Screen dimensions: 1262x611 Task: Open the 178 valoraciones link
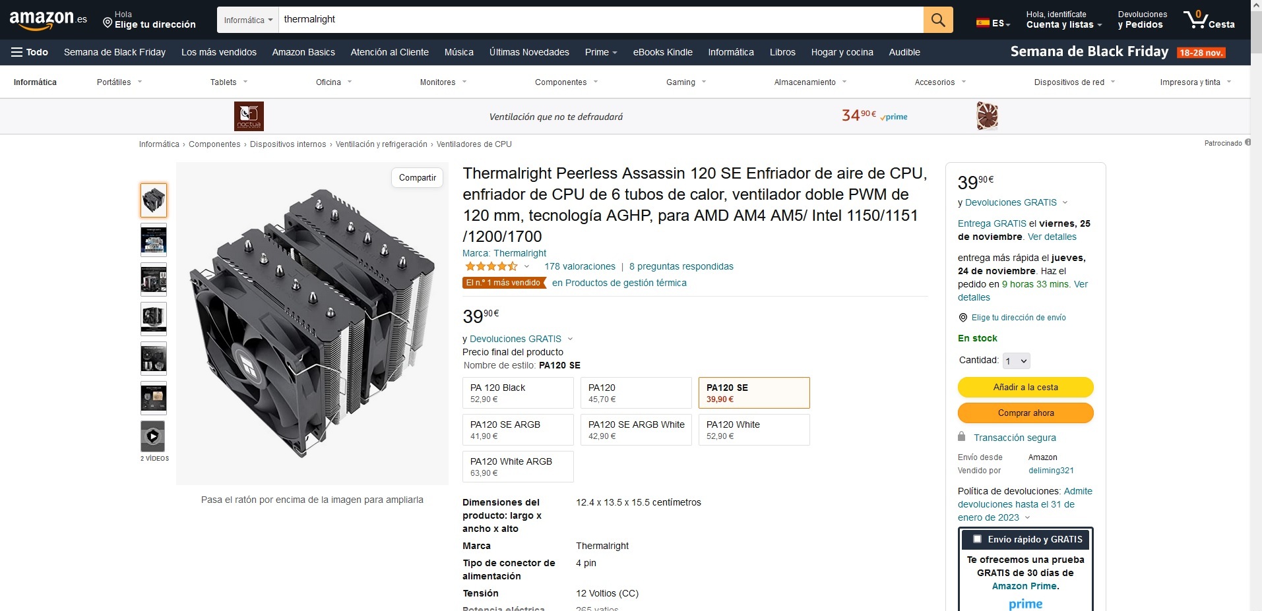579,266
